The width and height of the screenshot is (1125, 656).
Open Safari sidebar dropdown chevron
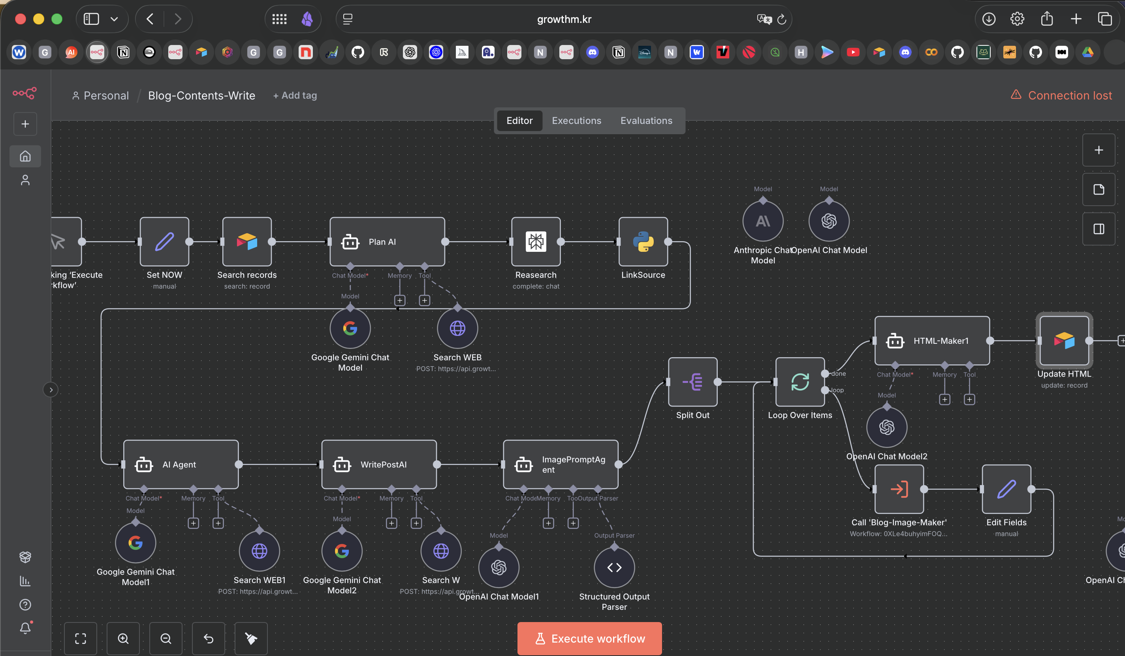114,19
